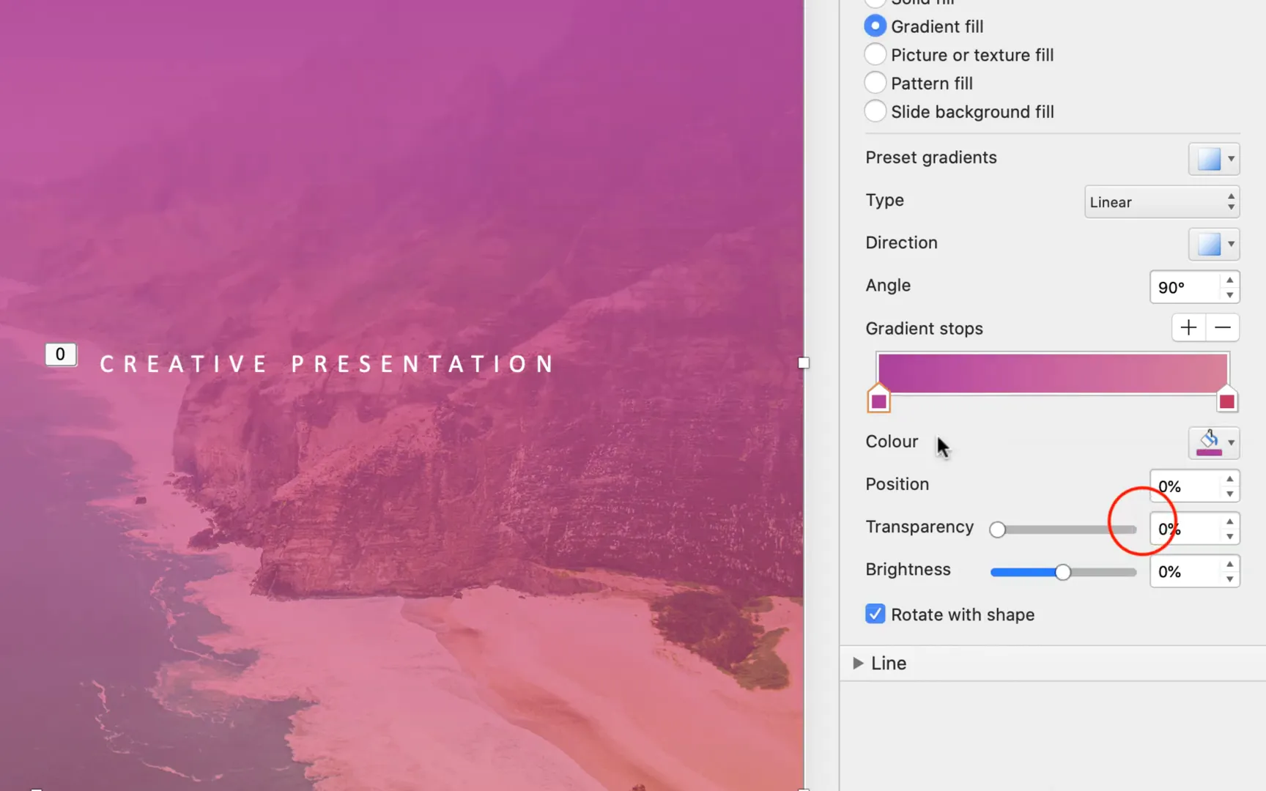Image resolution: width=1266 pixels, height=791 pixels.
Task: Decrease the Position value with the down stepper
Action: pos(1229,492)
